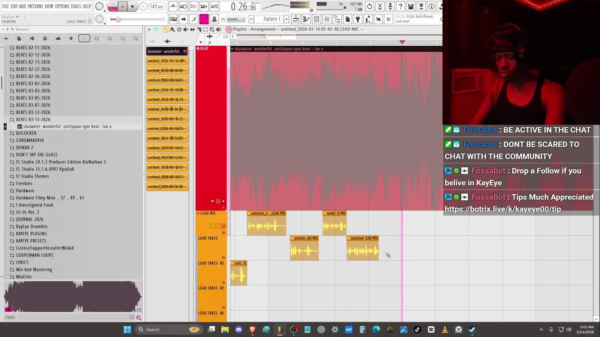Open the PATTERNS menu

[35, 7]
